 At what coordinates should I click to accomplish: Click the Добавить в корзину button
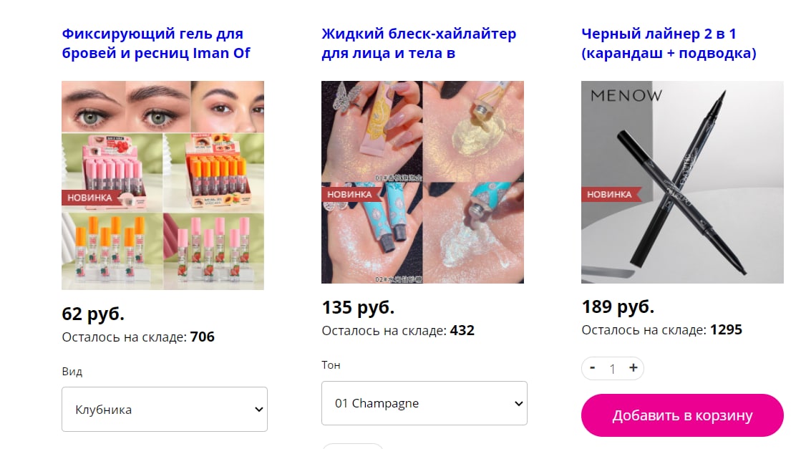point(682,415)
